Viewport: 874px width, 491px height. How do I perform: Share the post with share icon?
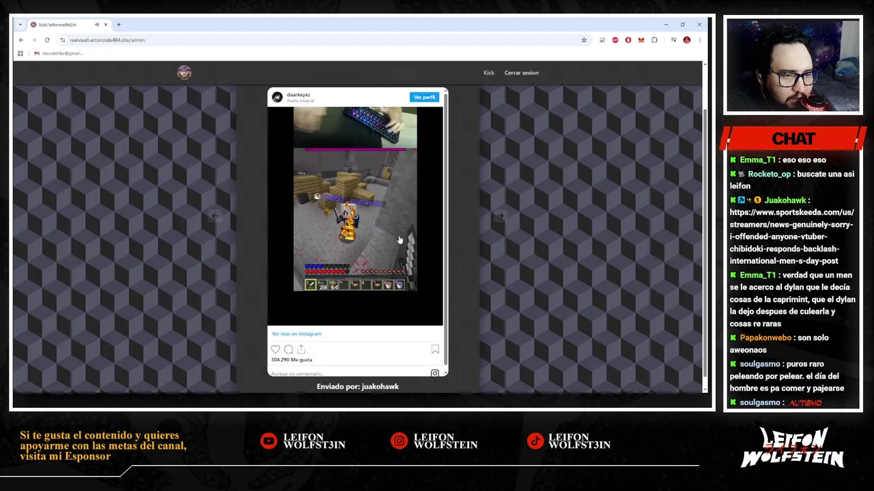(301, 349)
